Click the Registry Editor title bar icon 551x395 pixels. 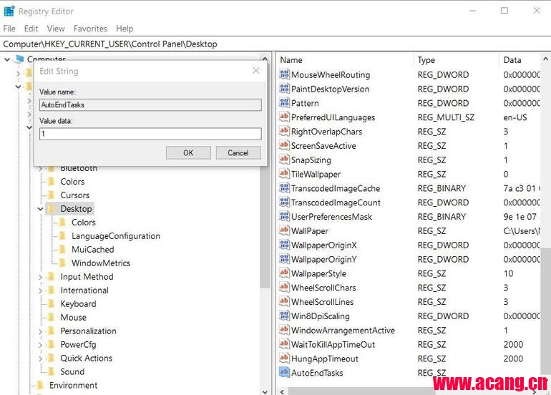(x=9, y=11)
